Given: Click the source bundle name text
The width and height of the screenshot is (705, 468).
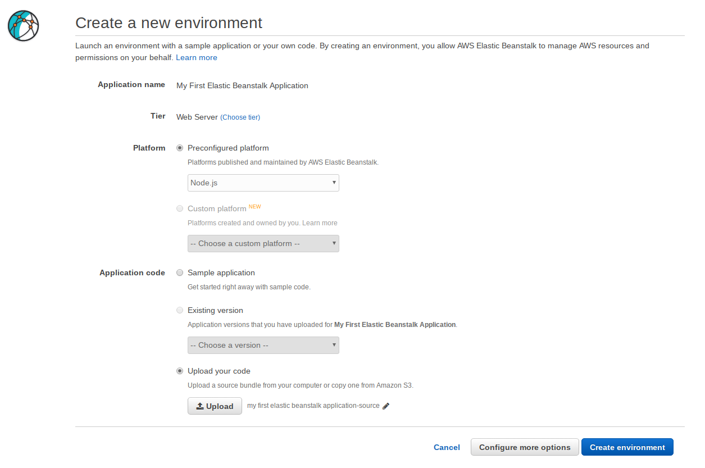Looking at the screenshot, I should click(x=313, y=406).
